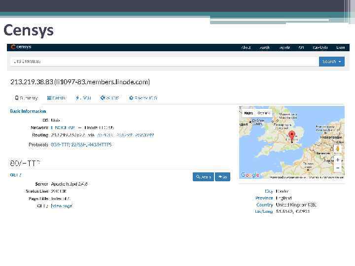Switch to the Details tab
The height and width of the screenshot is (266, 355).
(56, 98)
